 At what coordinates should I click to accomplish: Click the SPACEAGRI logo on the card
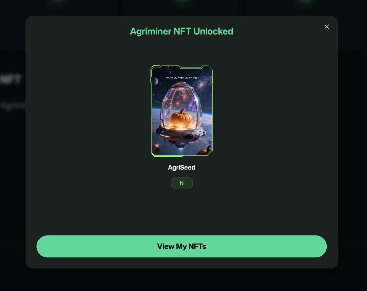pyautogui.click(x=182, y=78)
